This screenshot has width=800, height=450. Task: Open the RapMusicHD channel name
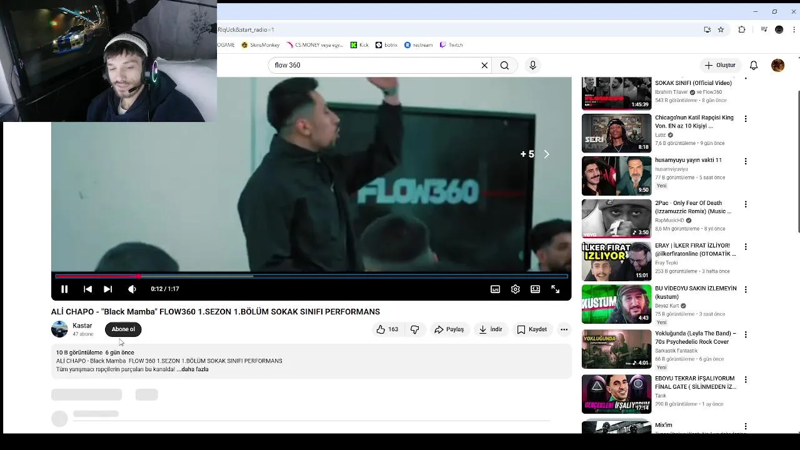[x=669, y=220]
